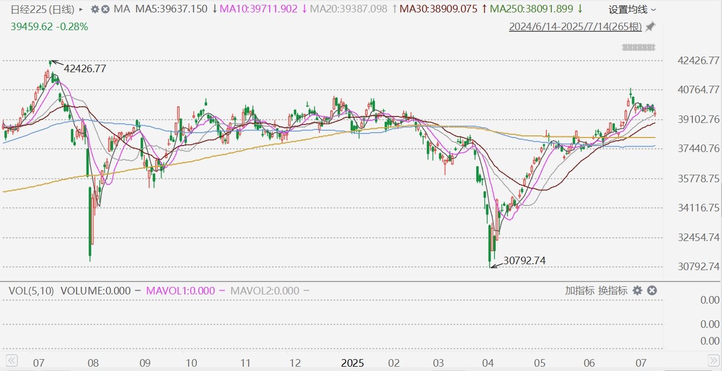The height and width of the screenshot is (371, 722).
Task: Click the MA5:39637.150 value label
Action: (x=171, y=9)
